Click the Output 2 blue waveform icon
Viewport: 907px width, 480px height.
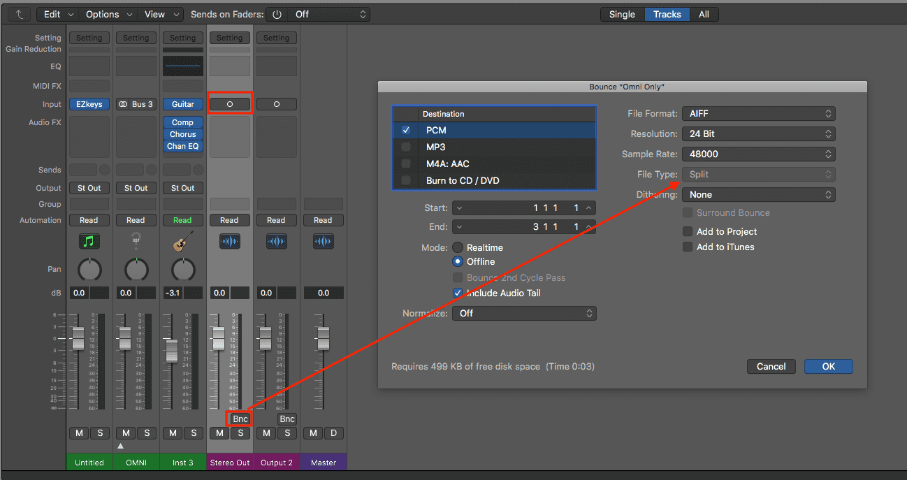pyautogui.click(x=276, y=242)
